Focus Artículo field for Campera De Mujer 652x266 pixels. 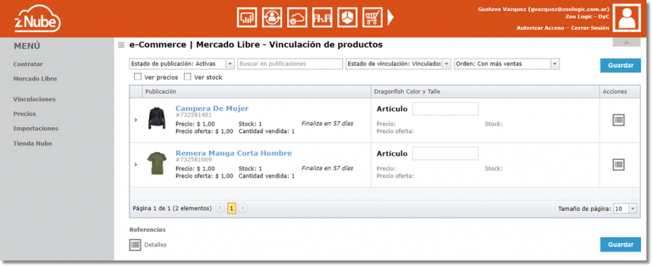(445, 109)
